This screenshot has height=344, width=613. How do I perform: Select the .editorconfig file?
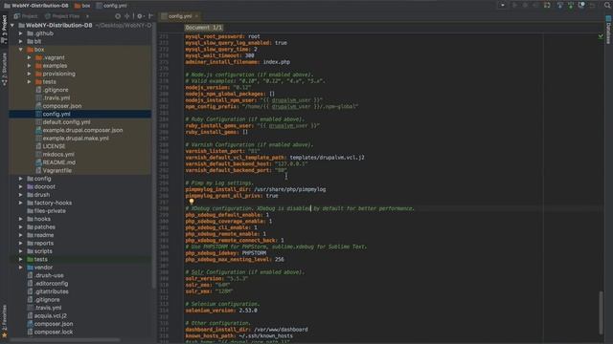(x=47, y=284)
